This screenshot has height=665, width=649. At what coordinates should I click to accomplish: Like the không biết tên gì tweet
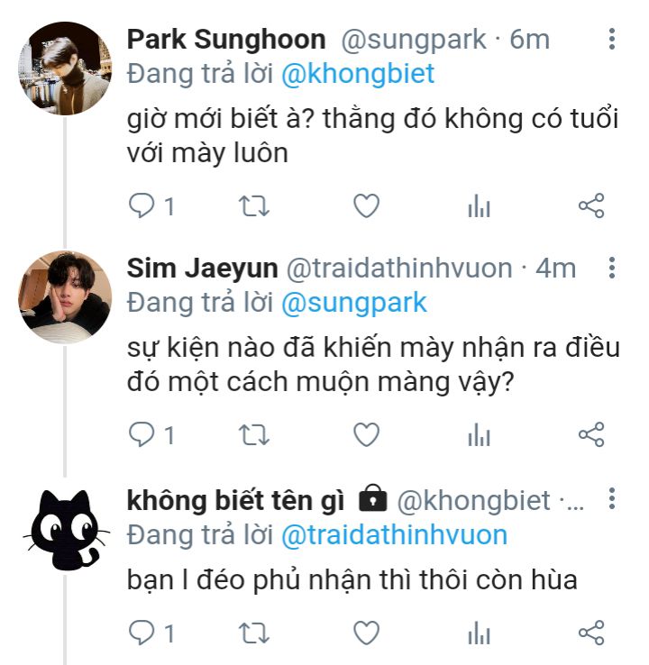coord(365,633)
